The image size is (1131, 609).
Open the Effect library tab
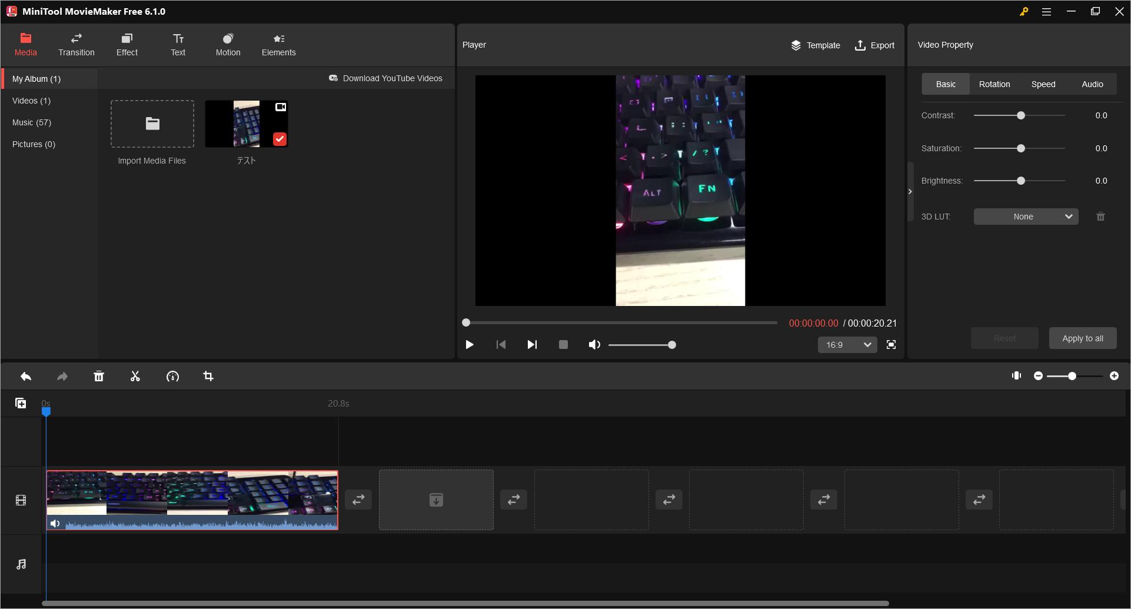click(127, 45)
